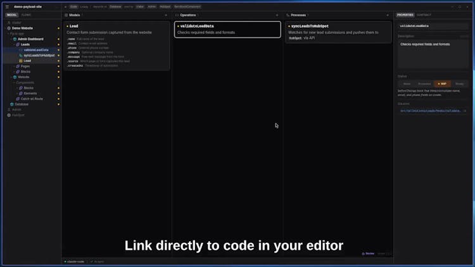Click the Review button at the bottom right
Screen dimensions: 475x267
point(368,253)
